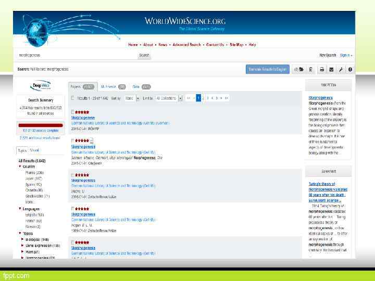Open the first Morphogenese result title

coord(83,118)
